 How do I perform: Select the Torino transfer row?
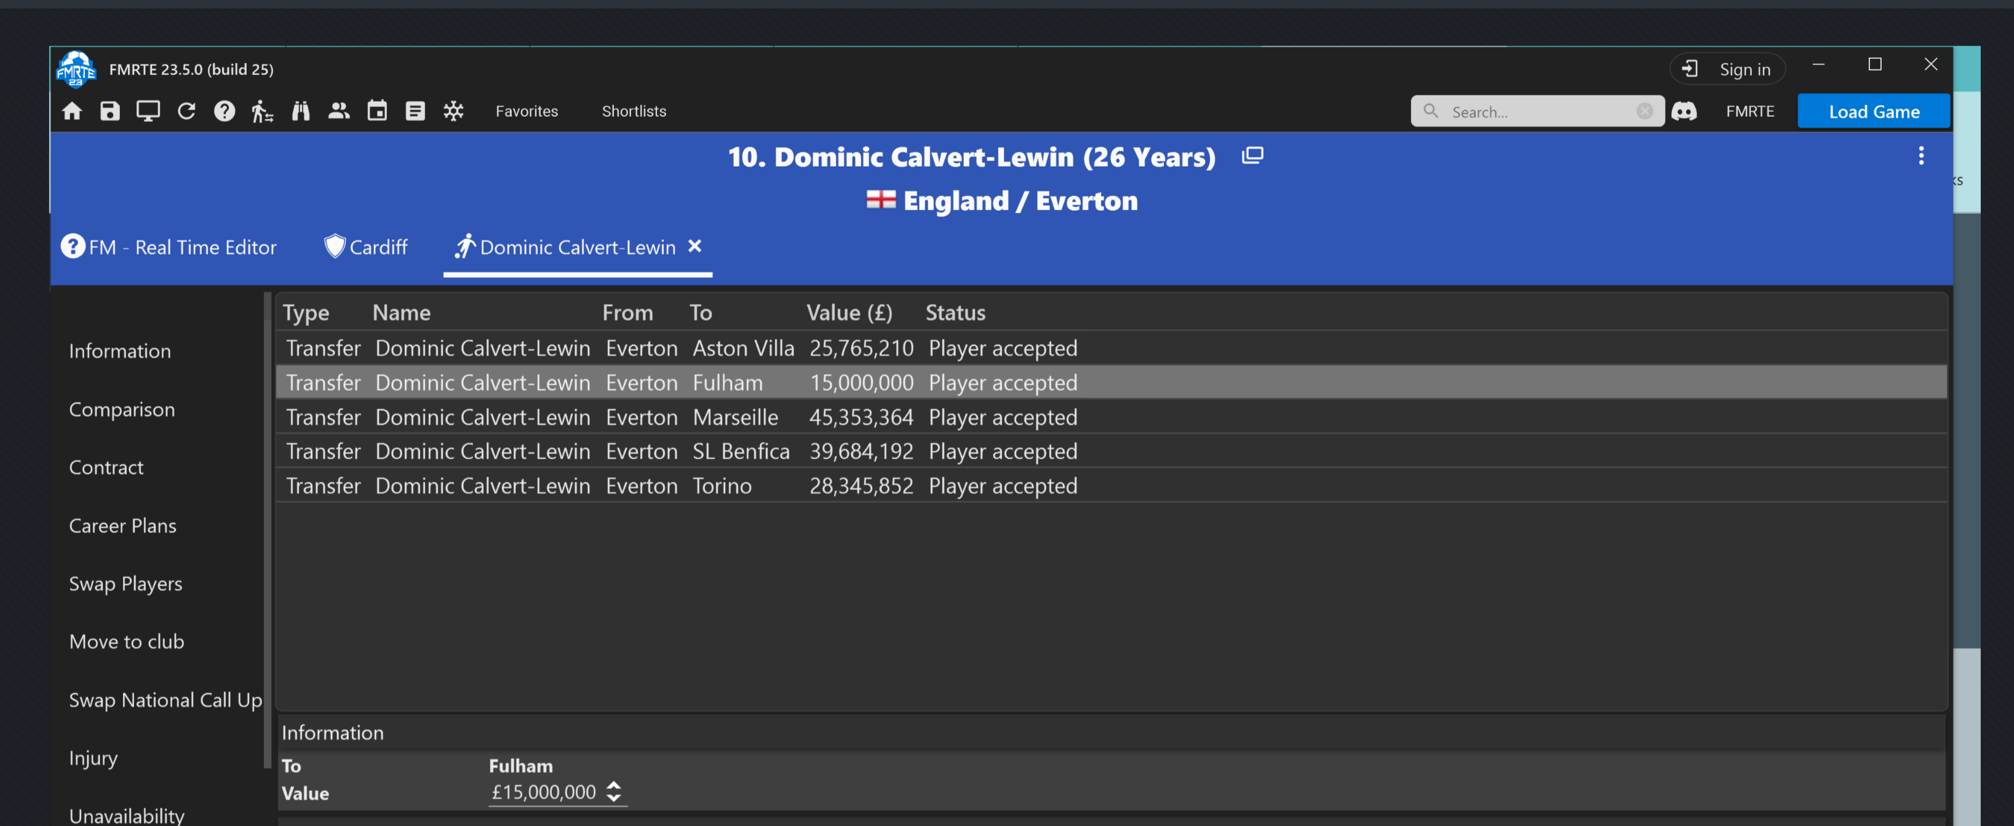1111,486
